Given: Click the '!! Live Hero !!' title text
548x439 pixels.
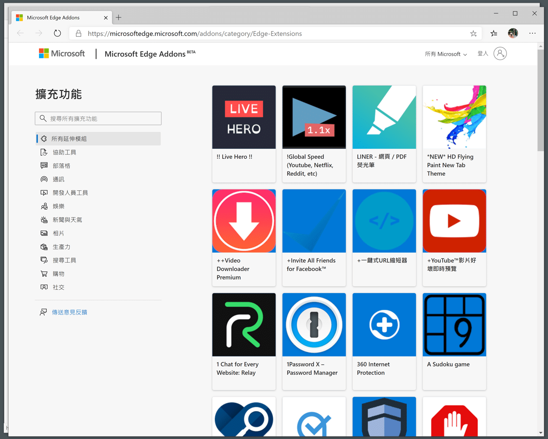Looking at the screenshot, I should tap(235, 157).
